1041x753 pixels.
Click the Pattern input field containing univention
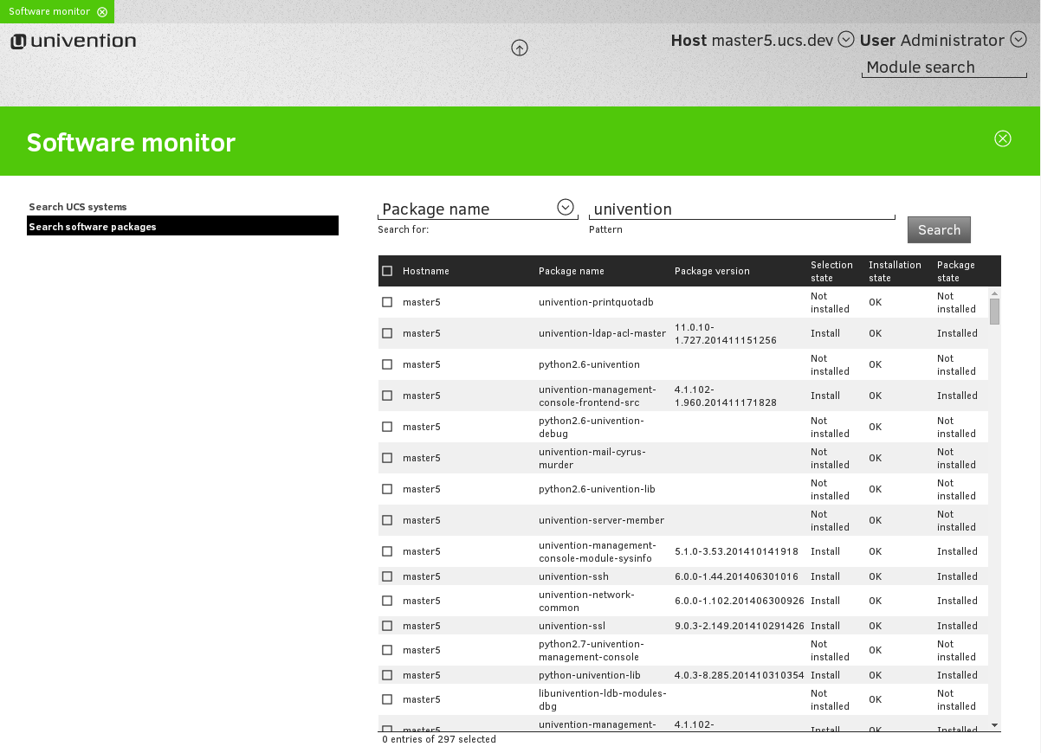click(x=741, y=209)
